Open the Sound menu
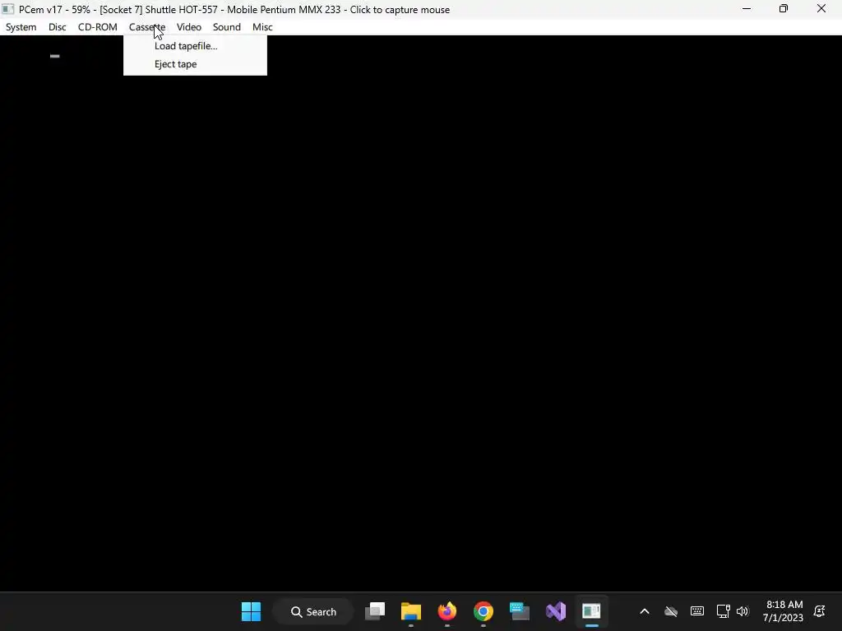 point(226,27)
